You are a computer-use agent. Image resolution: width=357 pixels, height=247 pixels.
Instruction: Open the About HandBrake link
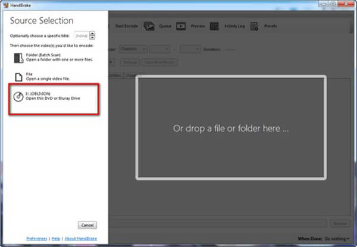coord(81,239)
